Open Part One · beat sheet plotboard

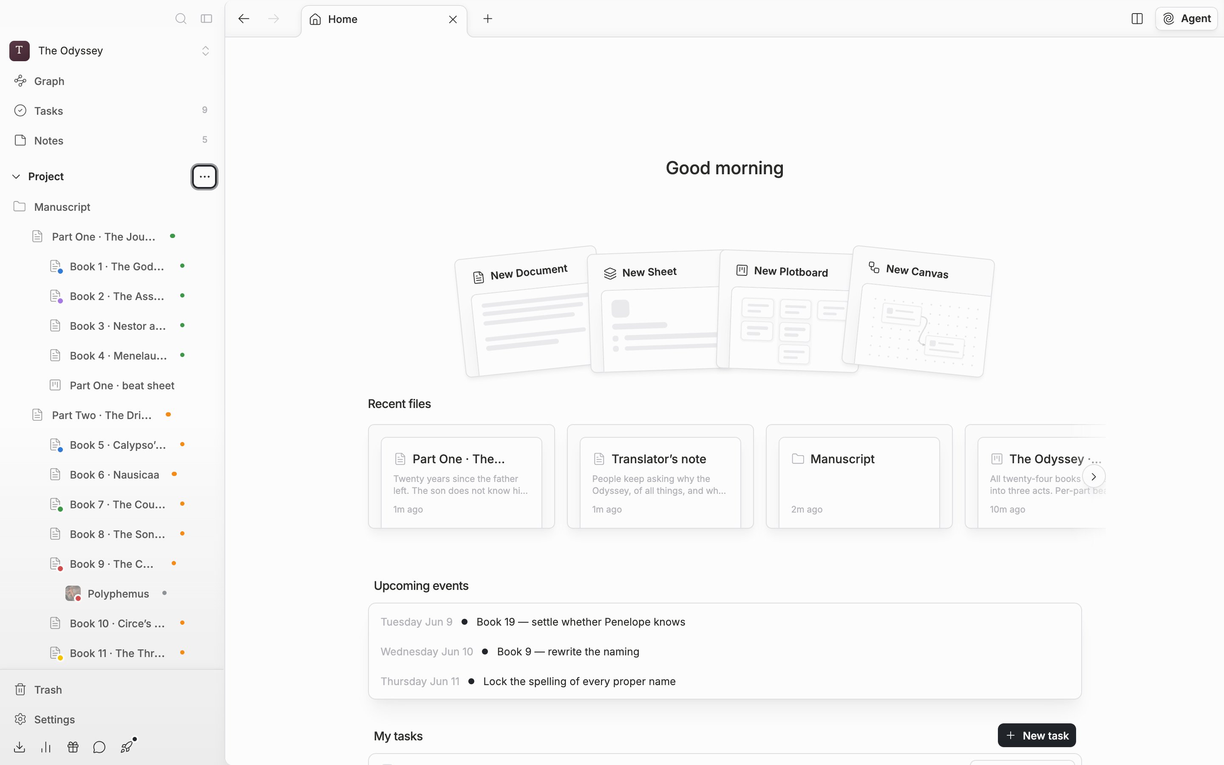122,385
